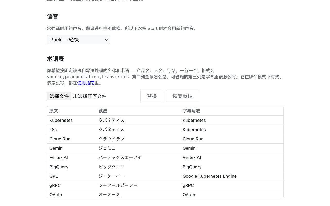Click the GKE source cell
The height and width of the screenshot is (206, 330).
[72, 176]
